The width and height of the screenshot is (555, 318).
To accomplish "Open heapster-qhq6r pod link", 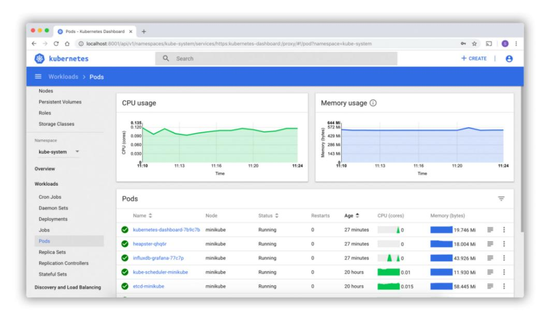I will coord(150,244).
